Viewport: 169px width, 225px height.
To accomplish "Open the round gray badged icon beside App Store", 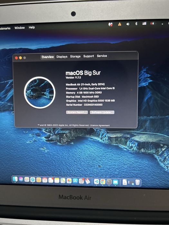I will click(x=81, y=181).
